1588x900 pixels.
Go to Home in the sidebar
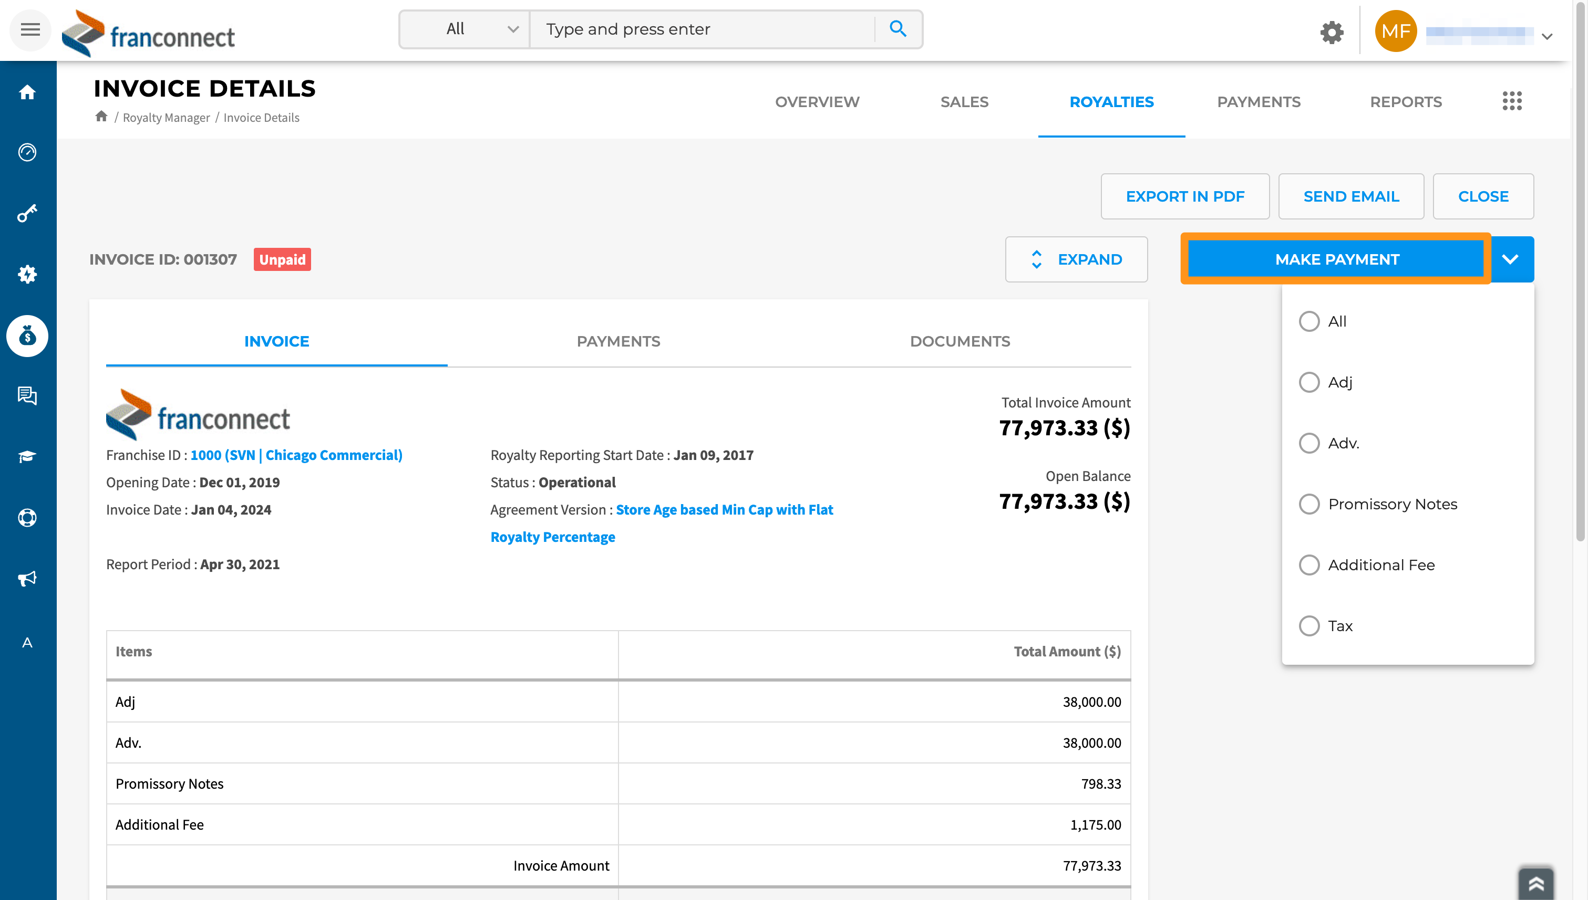pos(27,92)
